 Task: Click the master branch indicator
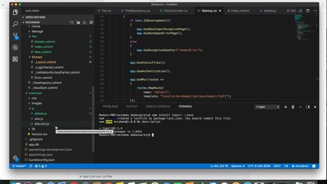[19, 166]
